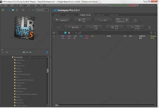The height and width of the screenshot is (108, 159).
Task: Select the Ableton folder
Action: 19,63
